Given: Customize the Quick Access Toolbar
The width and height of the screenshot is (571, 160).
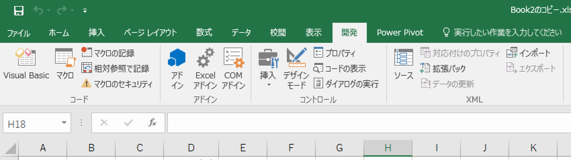Looking at the screenshot, I should coord(85,11).
